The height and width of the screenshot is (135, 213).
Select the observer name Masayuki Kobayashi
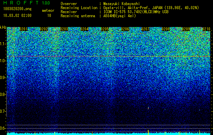(122, 4)
